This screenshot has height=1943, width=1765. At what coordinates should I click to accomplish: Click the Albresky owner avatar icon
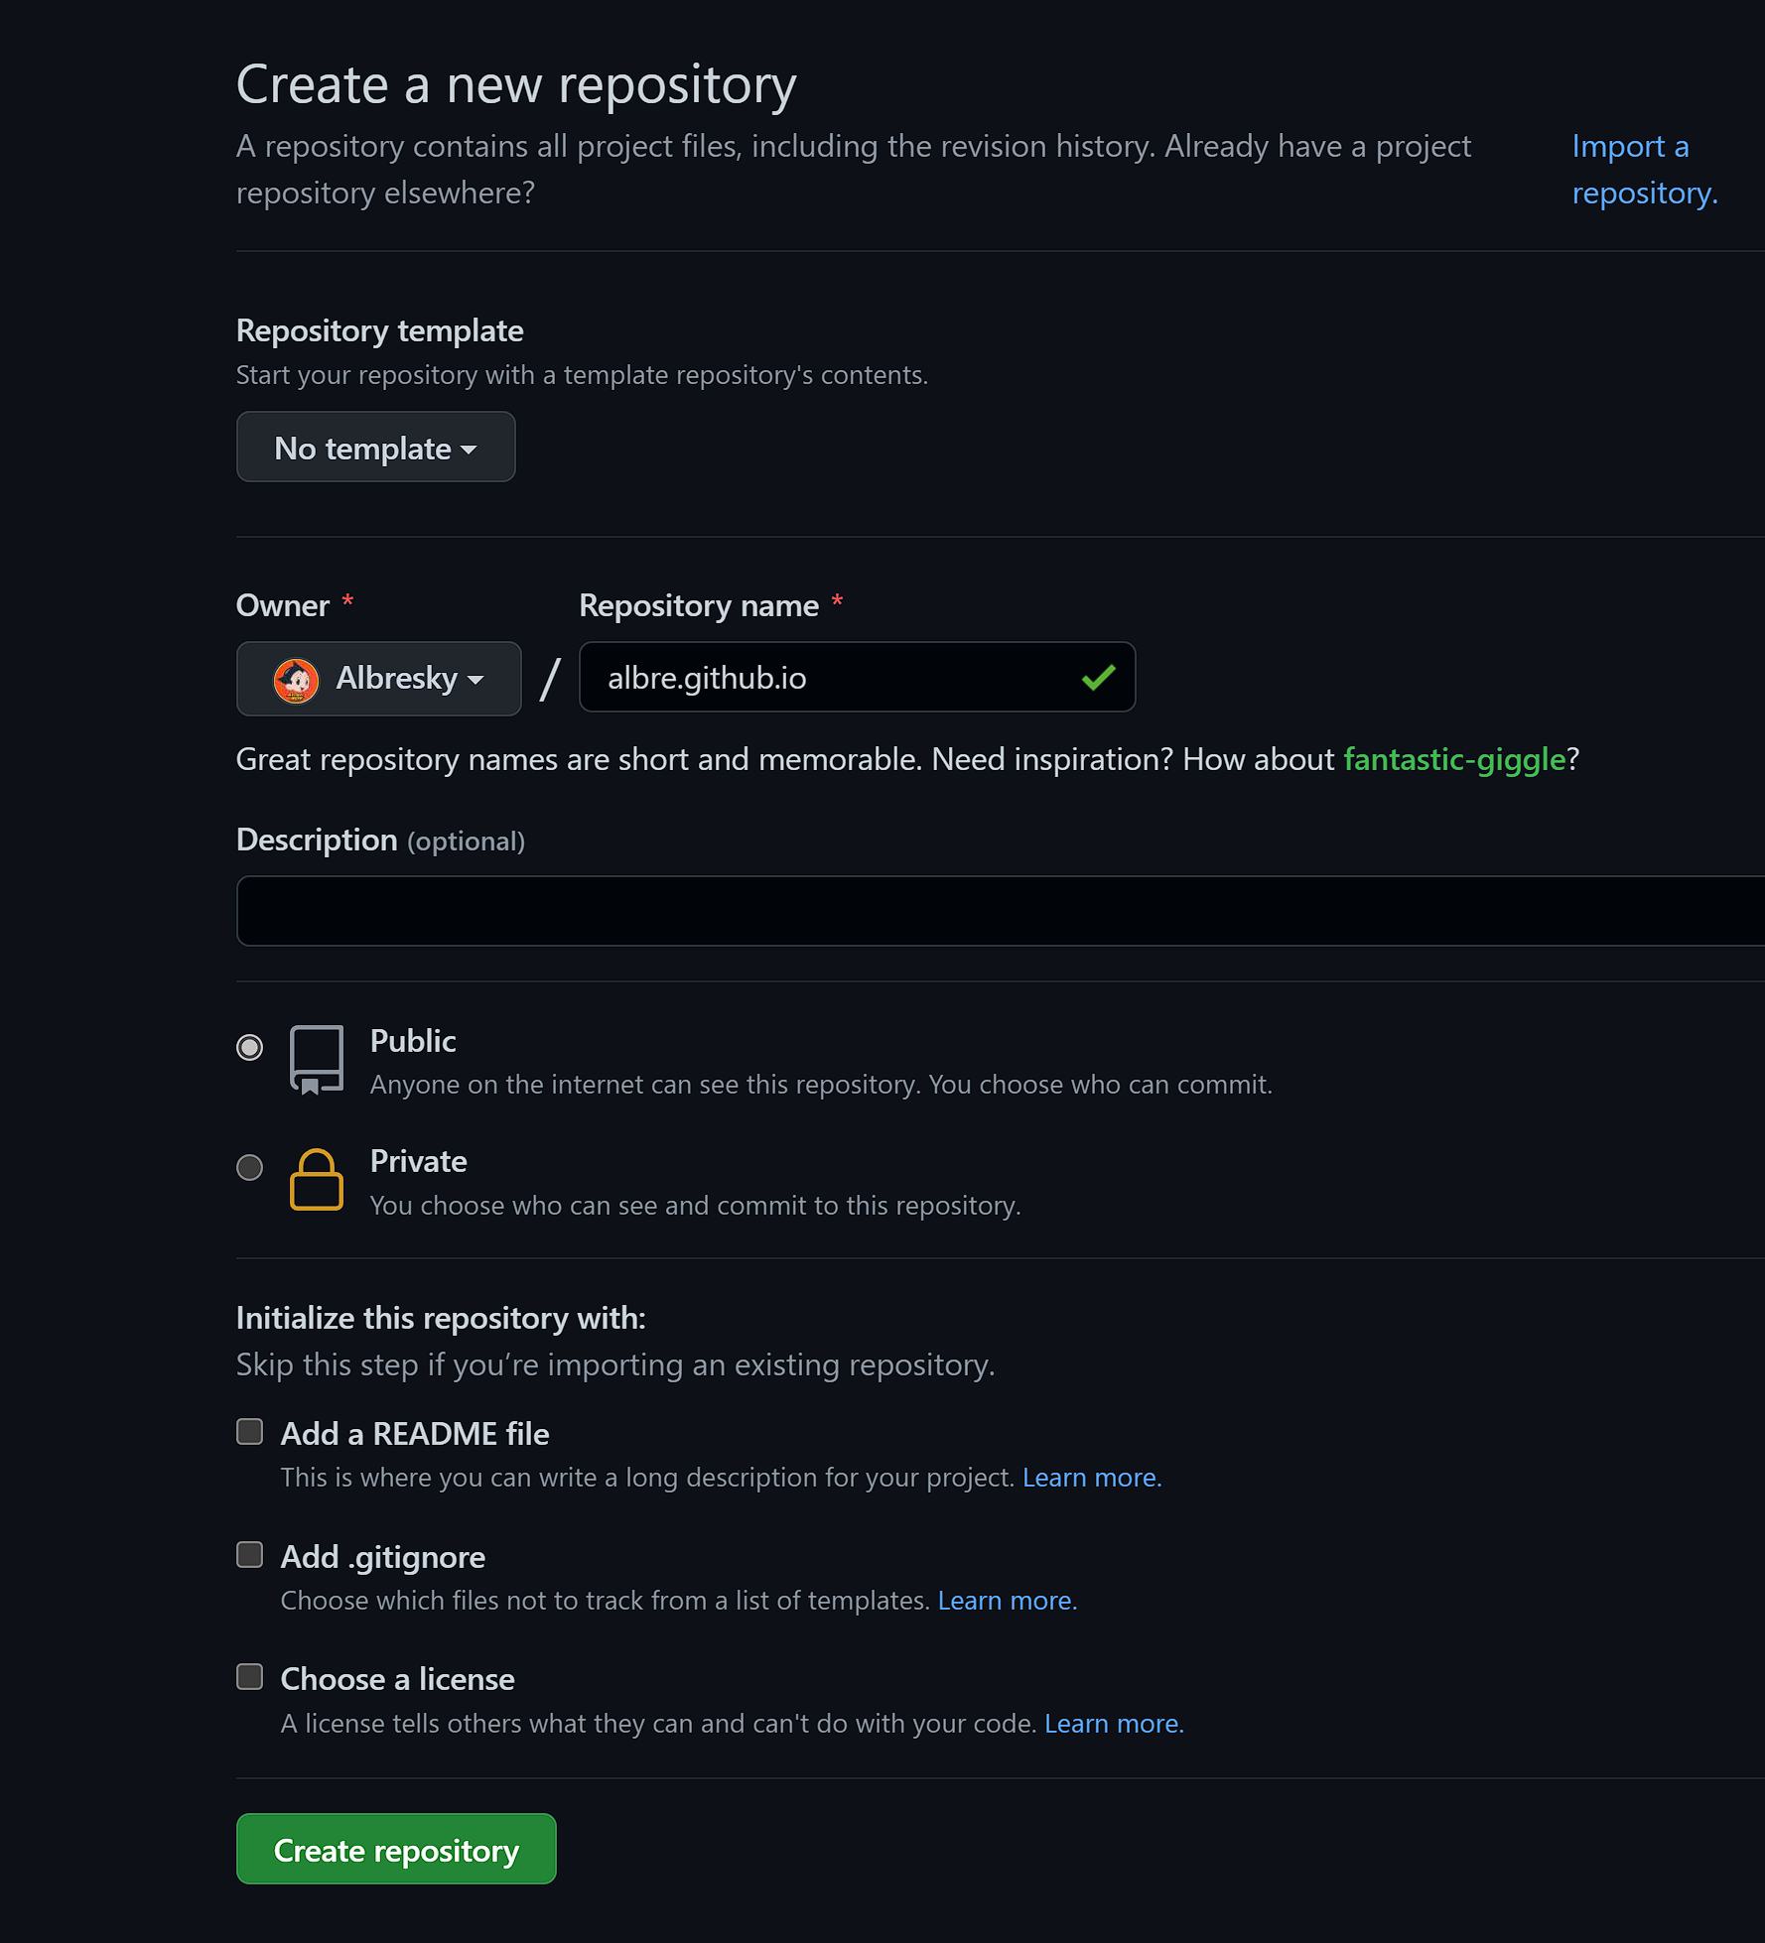pyautogui.click(x=296, y=680)
